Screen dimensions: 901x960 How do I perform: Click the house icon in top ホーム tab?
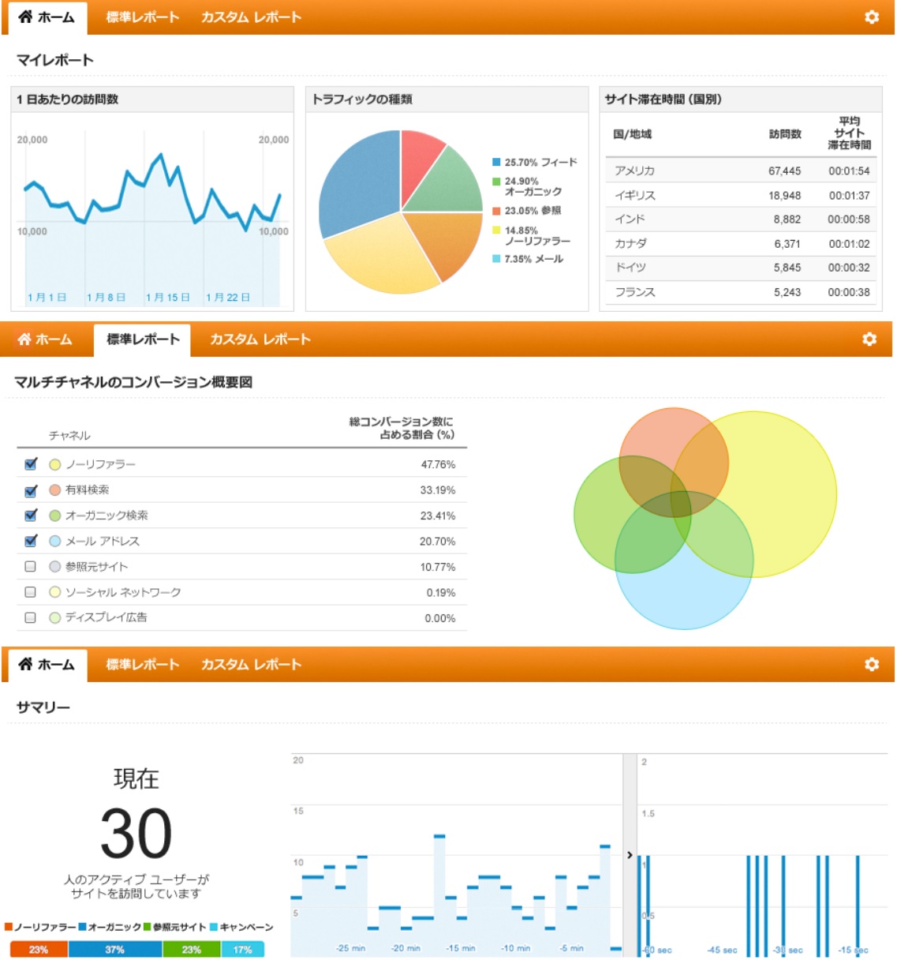coord(26,17)
